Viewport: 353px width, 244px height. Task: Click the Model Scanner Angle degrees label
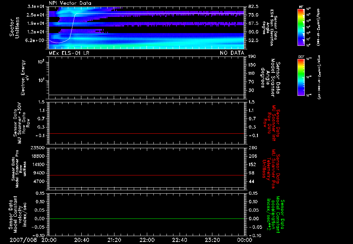coord(270,78)
